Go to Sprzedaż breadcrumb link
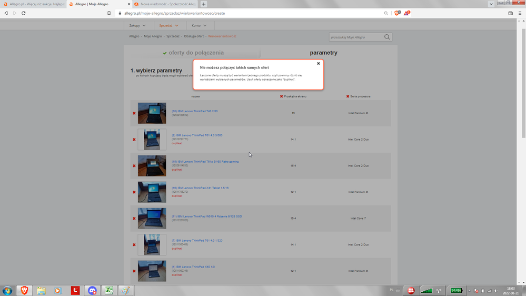 coord(173,36)
